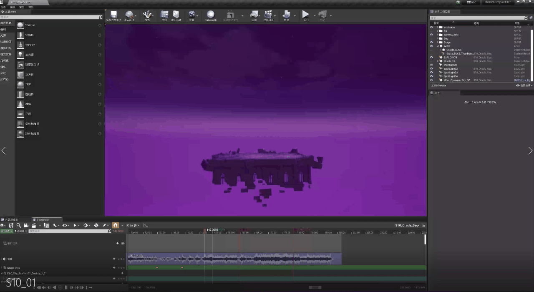The image size is (534, 292).
Task: Click the Play arrow in main toolbar
Action: pyautogui.click(x=306, y=15)
